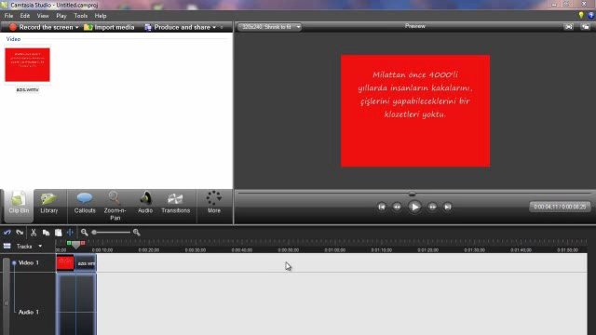Open the Zoom-n-Pan tool
Viewport: 596px width, 335px height.
pyautogui.click(x=115, y=206)
